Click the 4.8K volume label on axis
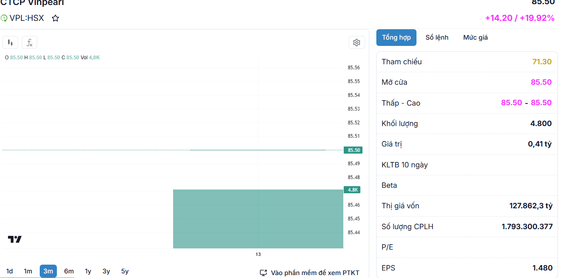 [x=352, y=190]
